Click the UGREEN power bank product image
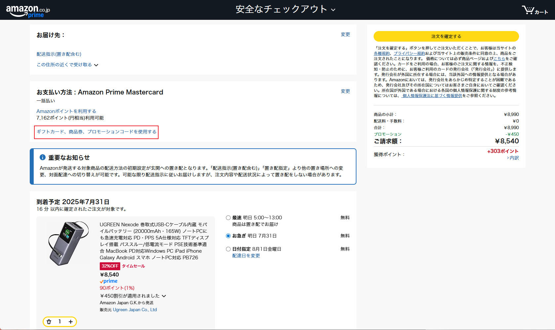This screenshot has height=330, width=555. tap(69, 243)
